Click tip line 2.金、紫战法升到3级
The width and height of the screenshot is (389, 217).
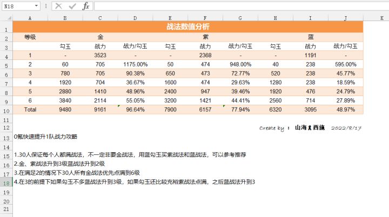click(x=59, y=164)
